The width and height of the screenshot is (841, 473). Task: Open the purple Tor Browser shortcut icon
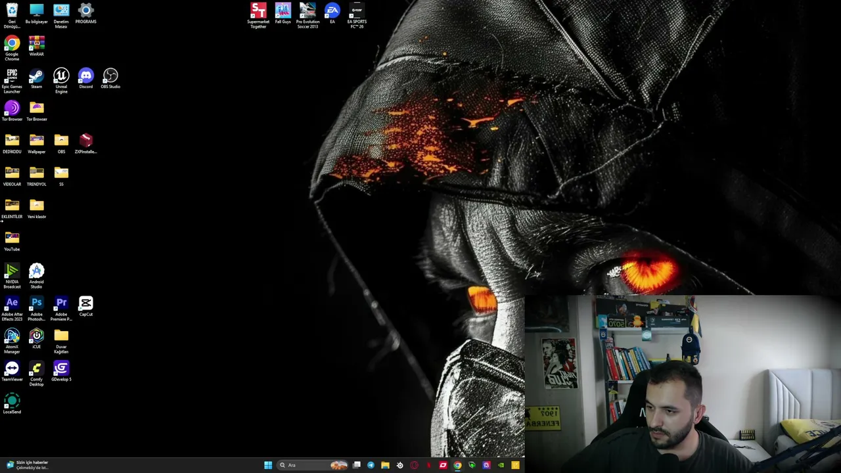pyautogui.click(x=12, y=111)
